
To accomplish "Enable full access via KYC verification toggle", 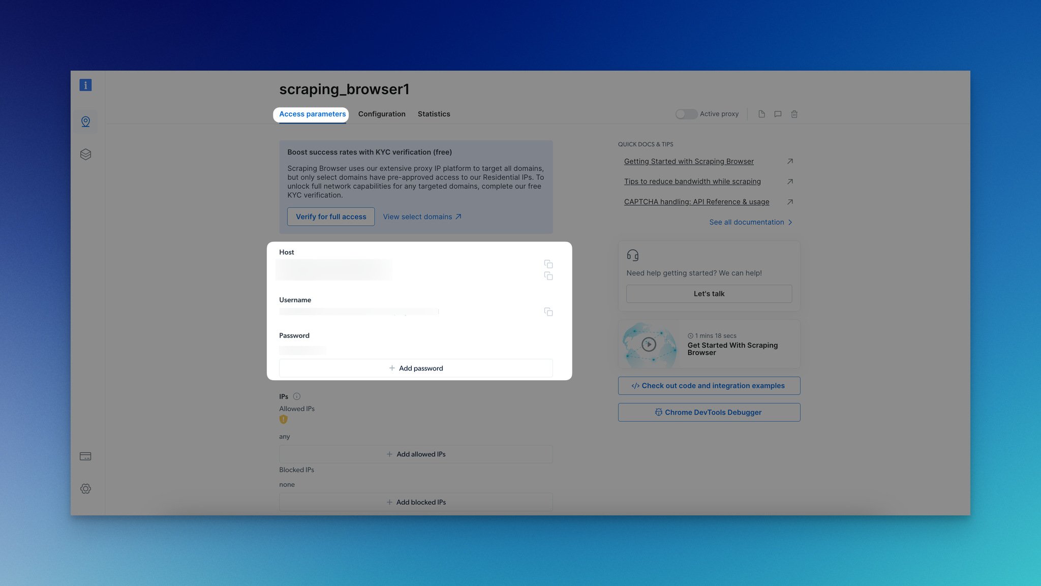I will (330, 216).
